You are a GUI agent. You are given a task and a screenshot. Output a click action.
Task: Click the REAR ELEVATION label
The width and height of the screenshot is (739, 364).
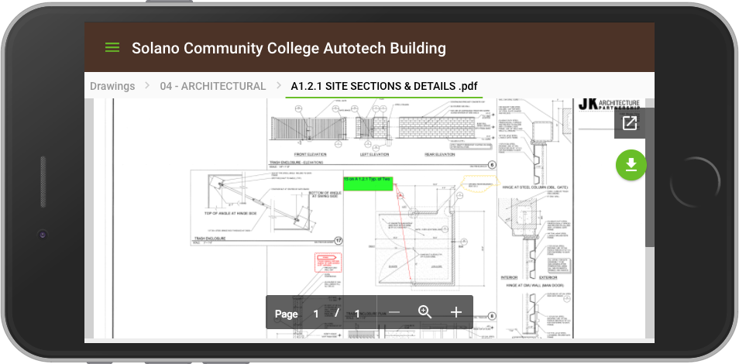pyautogui.click(x=438, y=154)
